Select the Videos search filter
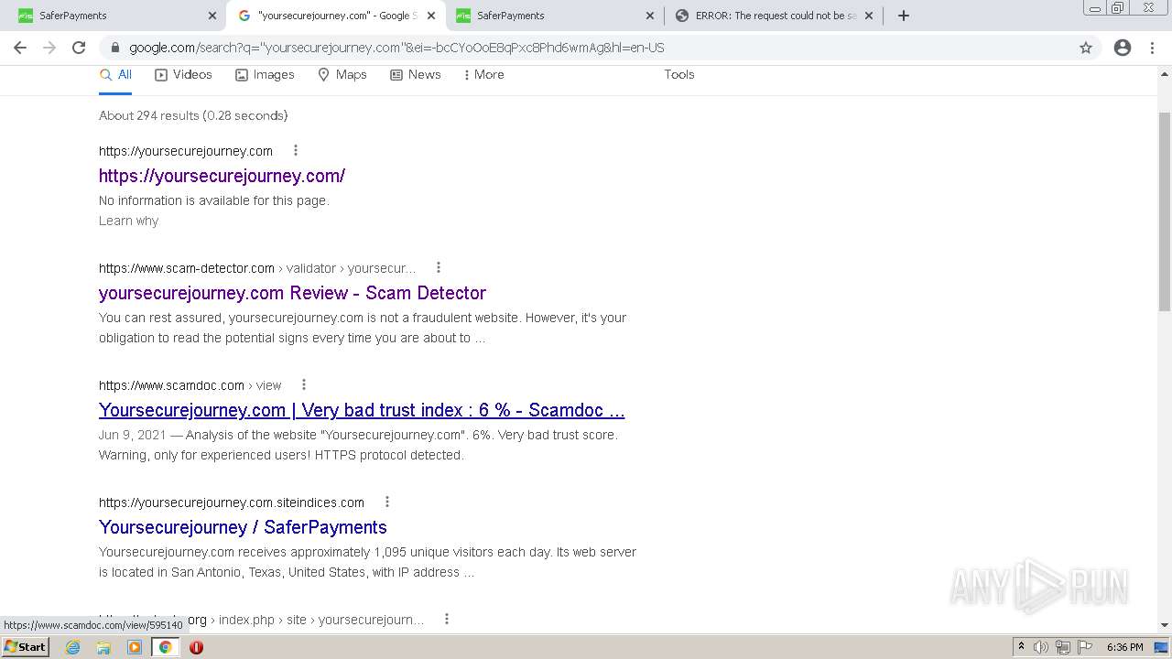Image resolution: width=1172 pixels, height=659 pixels. 183,75
